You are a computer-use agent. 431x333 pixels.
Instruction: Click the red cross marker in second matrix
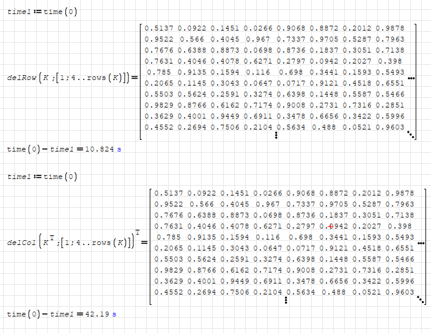click(x=330, y=226)
